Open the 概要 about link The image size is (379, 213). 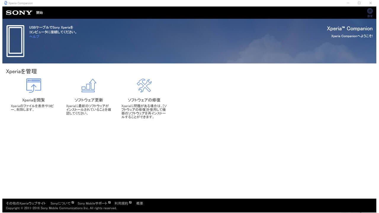click(139, 203)
